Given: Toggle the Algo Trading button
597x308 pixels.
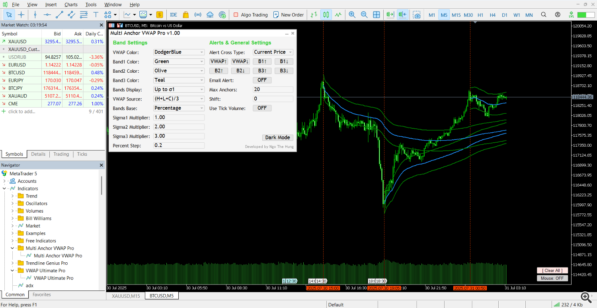Looking at the screenshot, I should click(251, 15).
